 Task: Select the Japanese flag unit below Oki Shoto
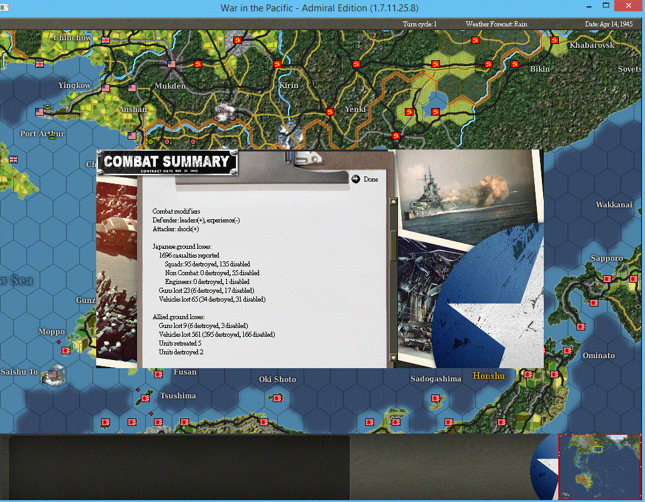pos(277,398)
